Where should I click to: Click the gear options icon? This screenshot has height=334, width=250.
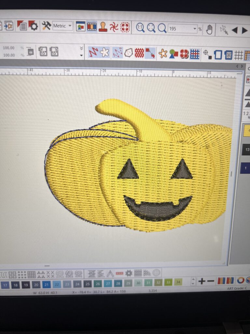pyautogui.click(x=33, y=26)
